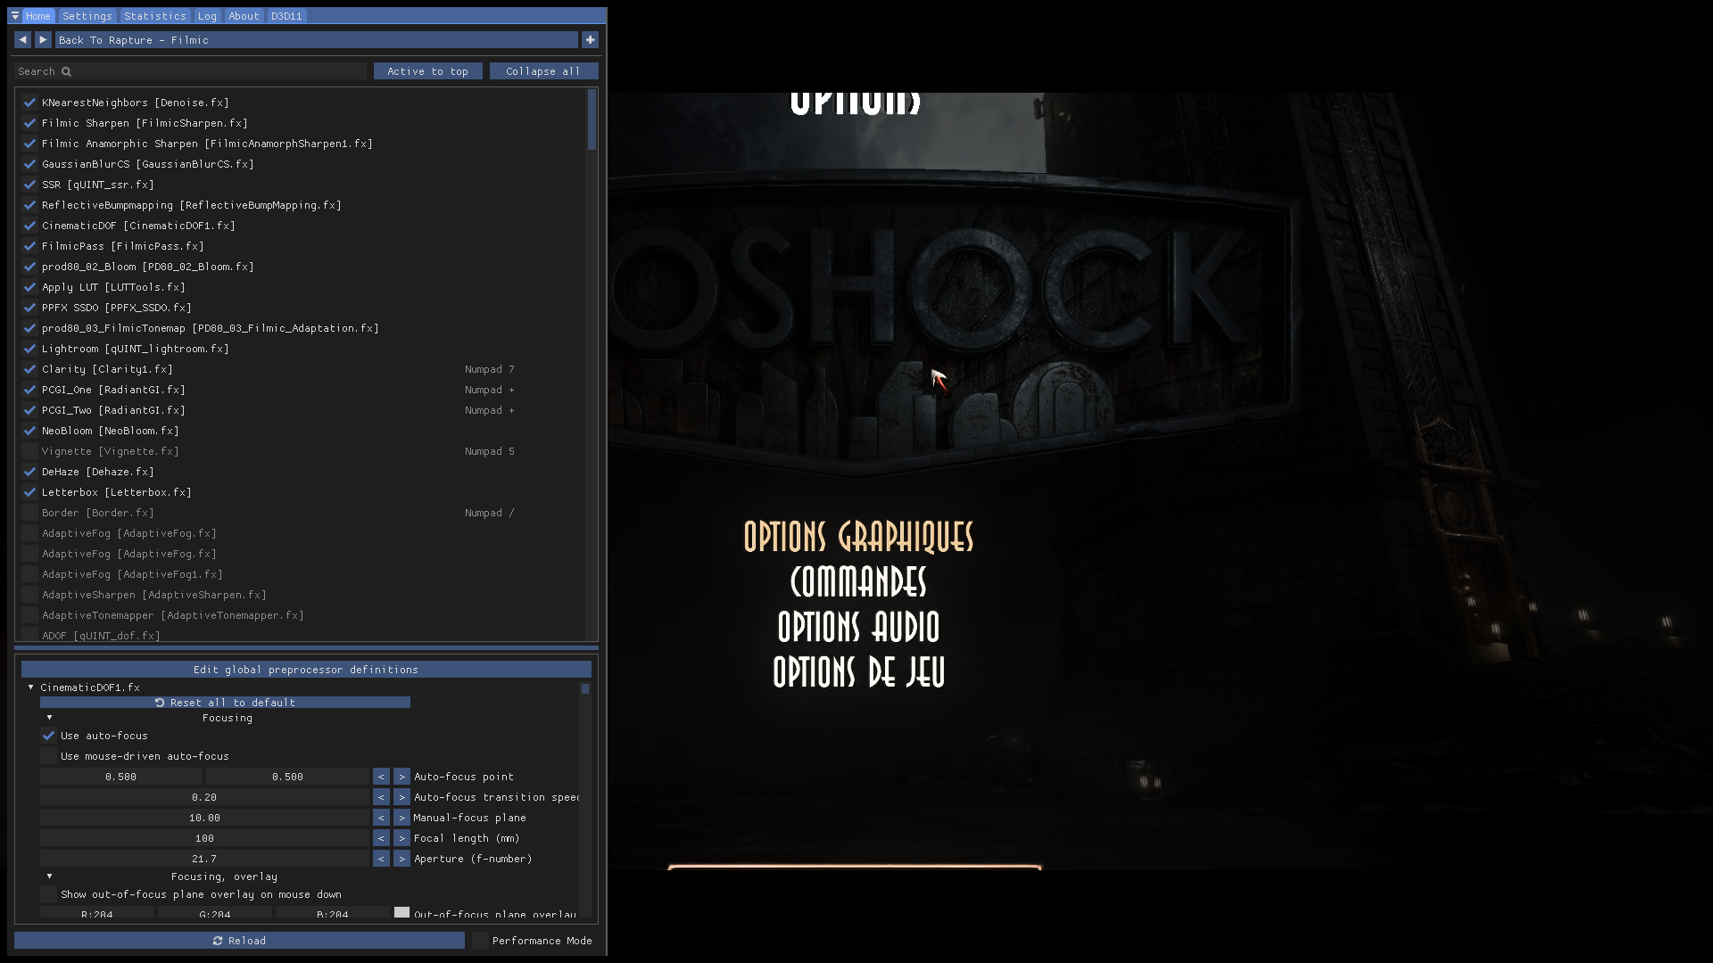Collapse the Focusing, overlay section
The height and width of the screenshot is (963, 1713).
pos(50,876)
